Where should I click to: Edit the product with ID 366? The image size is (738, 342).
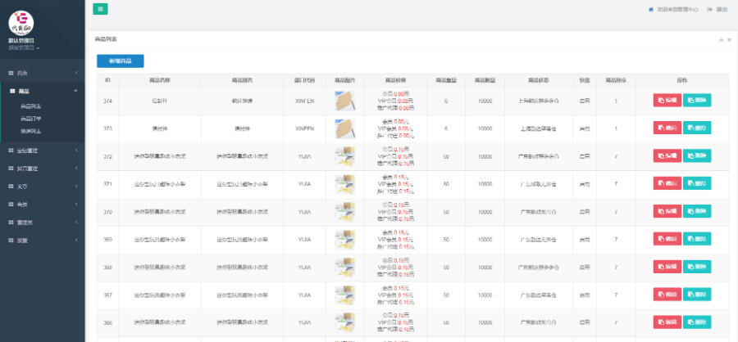[667, 322]
